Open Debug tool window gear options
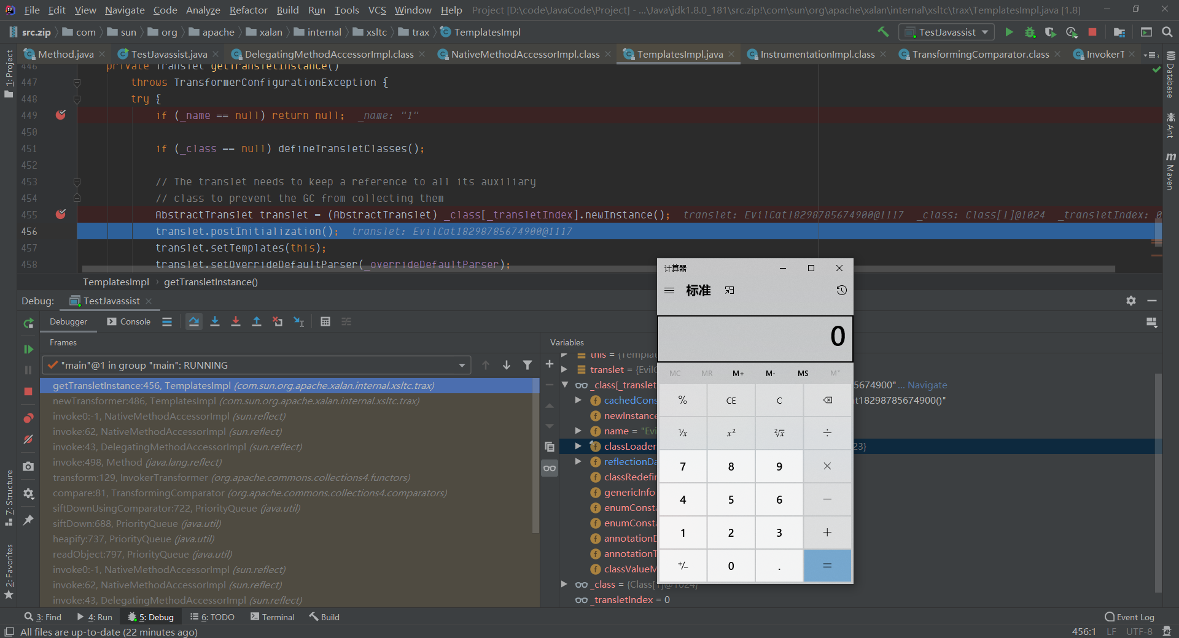The image size is (1179, 638). click(x=1131, y=301)
